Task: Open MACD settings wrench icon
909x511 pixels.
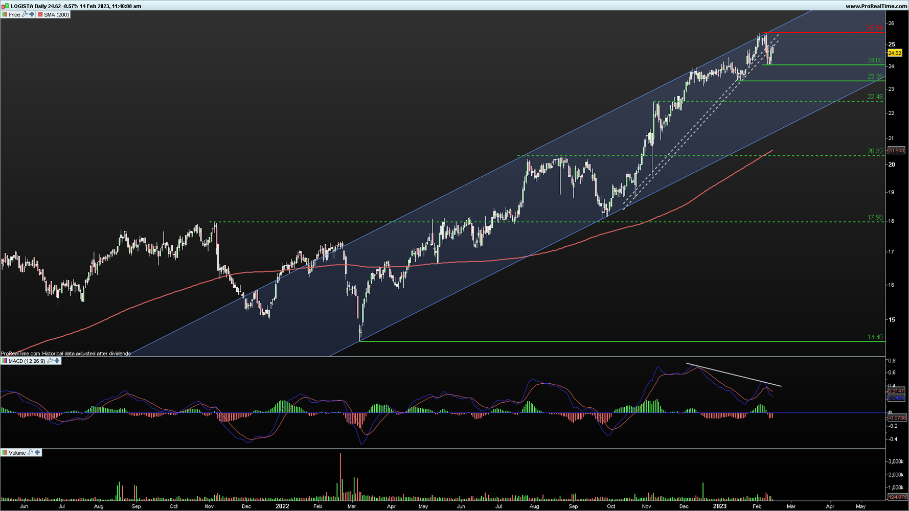Action: coord(50,361)
